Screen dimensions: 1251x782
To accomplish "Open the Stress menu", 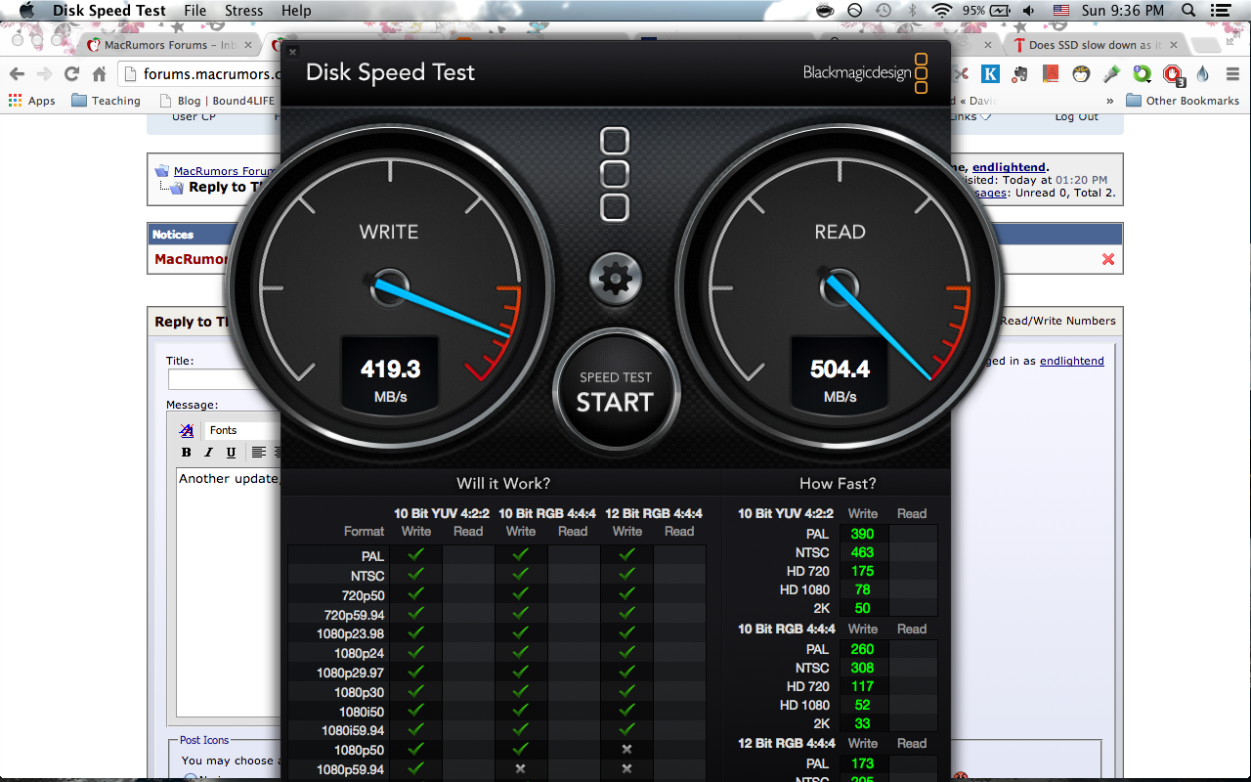I will pyautogui.click(x=244, y=11).
